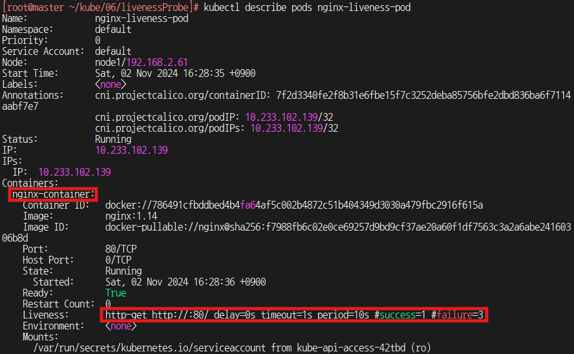
Task: Select the podIPs annotation line
Action: [x=217, y=128]
